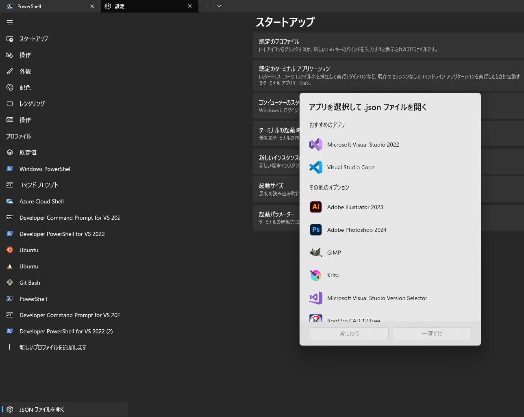
Task: Click the おすすめのアプリ heading
Action: pos(327,125)
